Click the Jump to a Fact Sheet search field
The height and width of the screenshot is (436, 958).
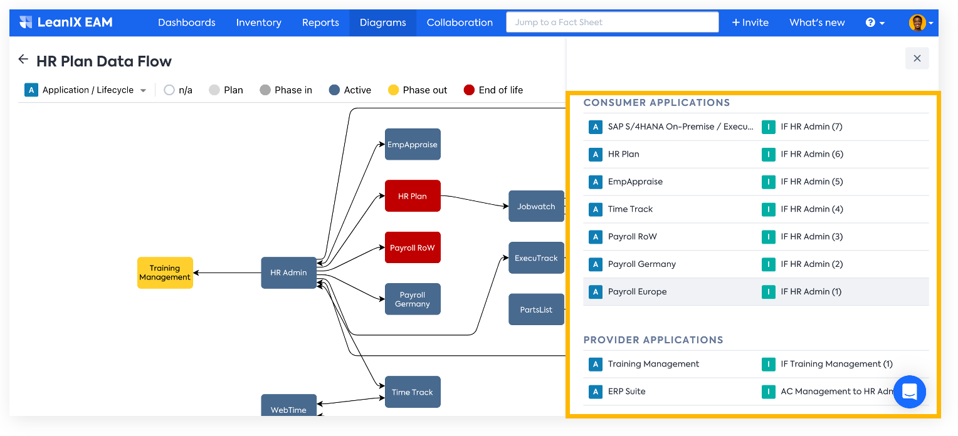pyautogui.click(x=613, y=23)
